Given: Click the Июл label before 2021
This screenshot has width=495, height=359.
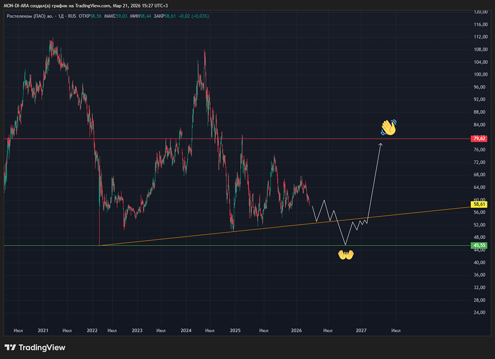Looking at the screenshot, I should [18, 331].
